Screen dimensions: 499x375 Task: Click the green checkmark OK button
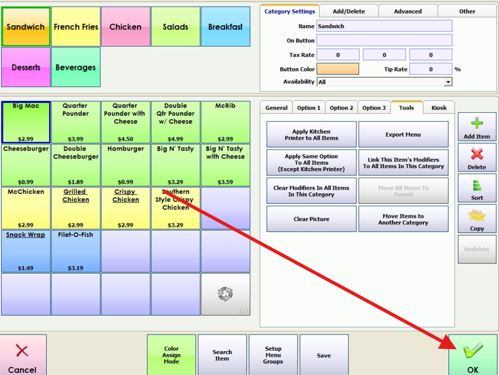(473, 355)
